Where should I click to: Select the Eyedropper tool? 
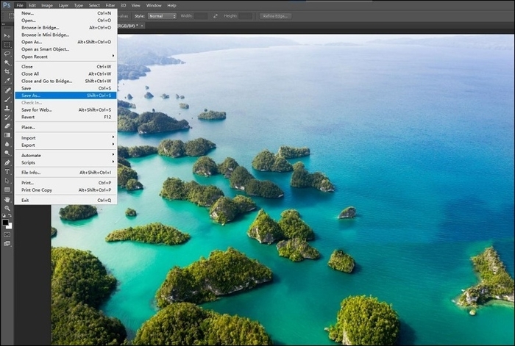[7, 81]
